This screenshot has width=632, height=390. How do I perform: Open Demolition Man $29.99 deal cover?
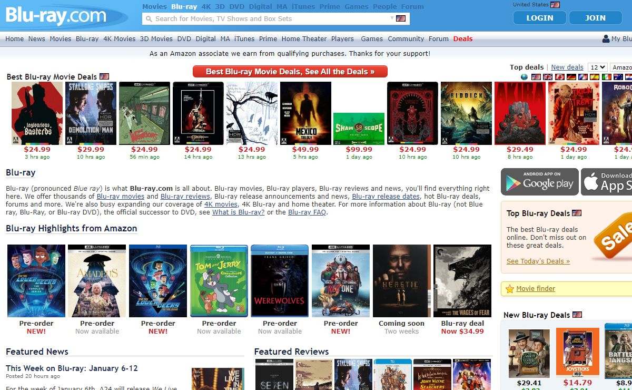pyautogui.click(x=91, y=113)
